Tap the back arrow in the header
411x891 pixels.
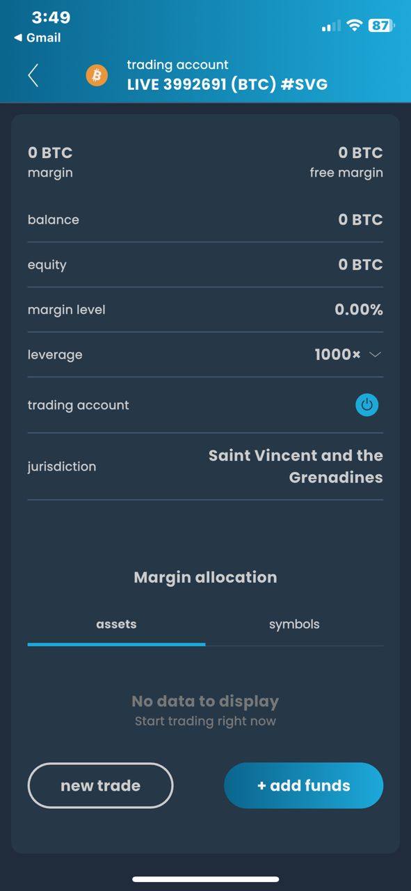point(33,75)
